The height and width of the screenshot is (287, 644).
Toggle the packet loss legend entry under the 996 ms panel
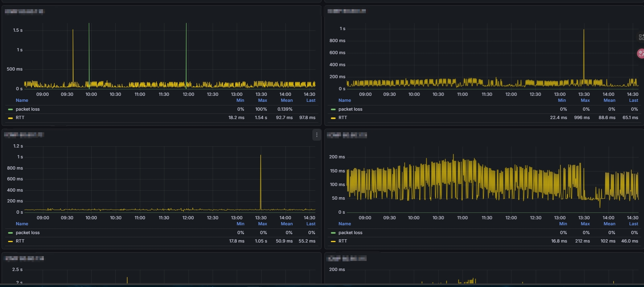[350, 109]
